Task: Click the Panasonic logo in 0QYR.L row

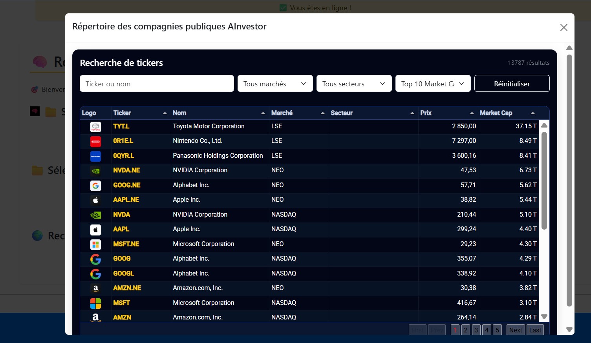Action: (x=95, y=156)
